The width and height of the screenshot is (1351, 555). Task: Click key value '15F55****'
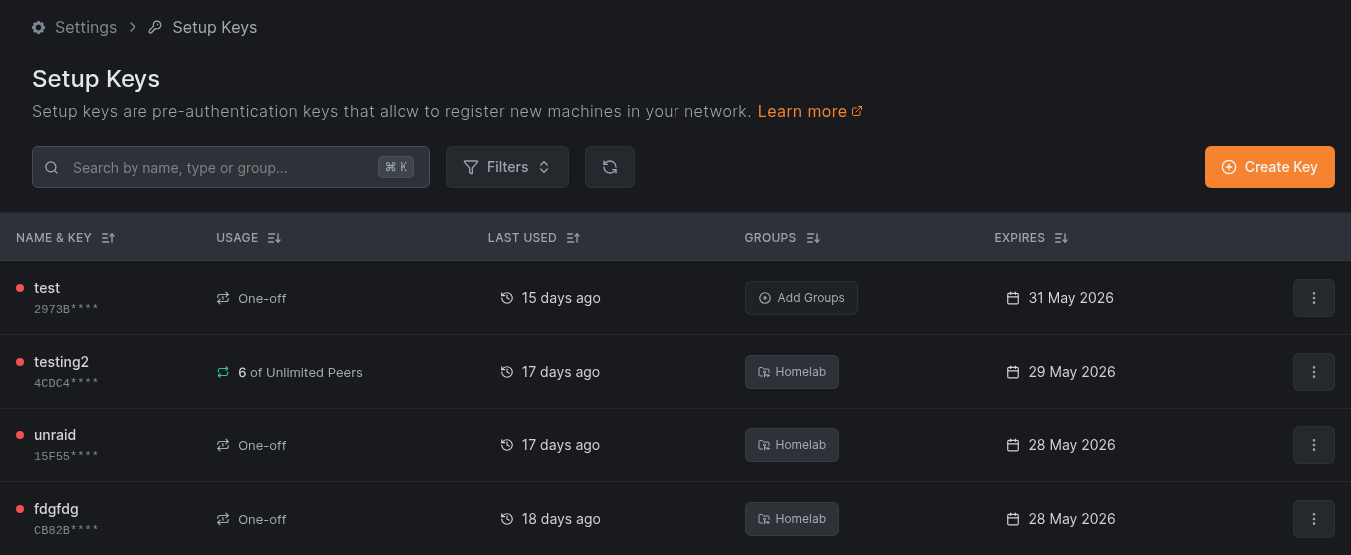click(x=66, y=456)
